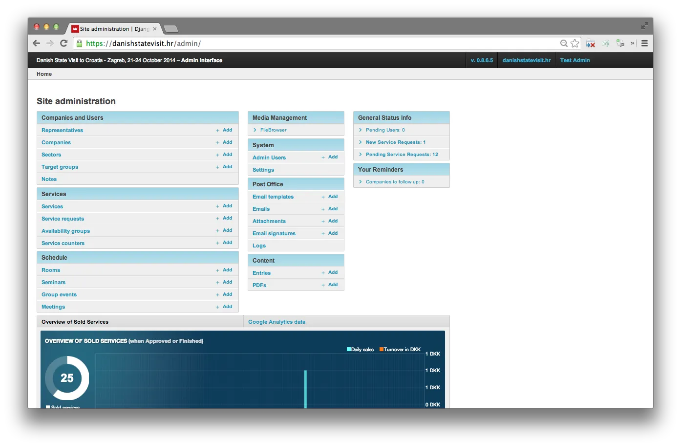Switch to the Google Analytics data tab
Screen dimensions: 681x447
coord(277,321)
